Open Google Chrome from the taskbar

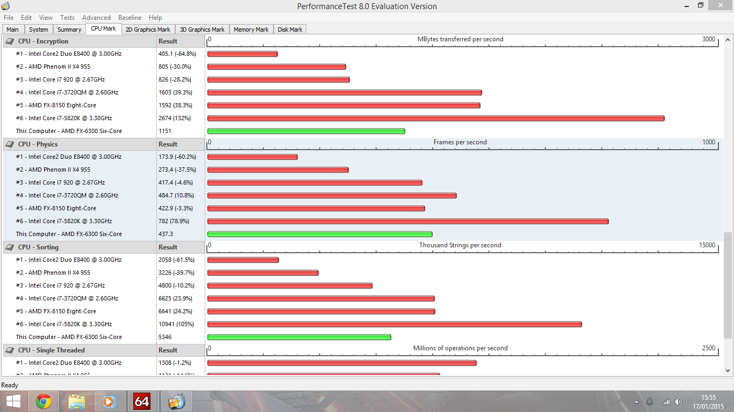pos(44,401)
